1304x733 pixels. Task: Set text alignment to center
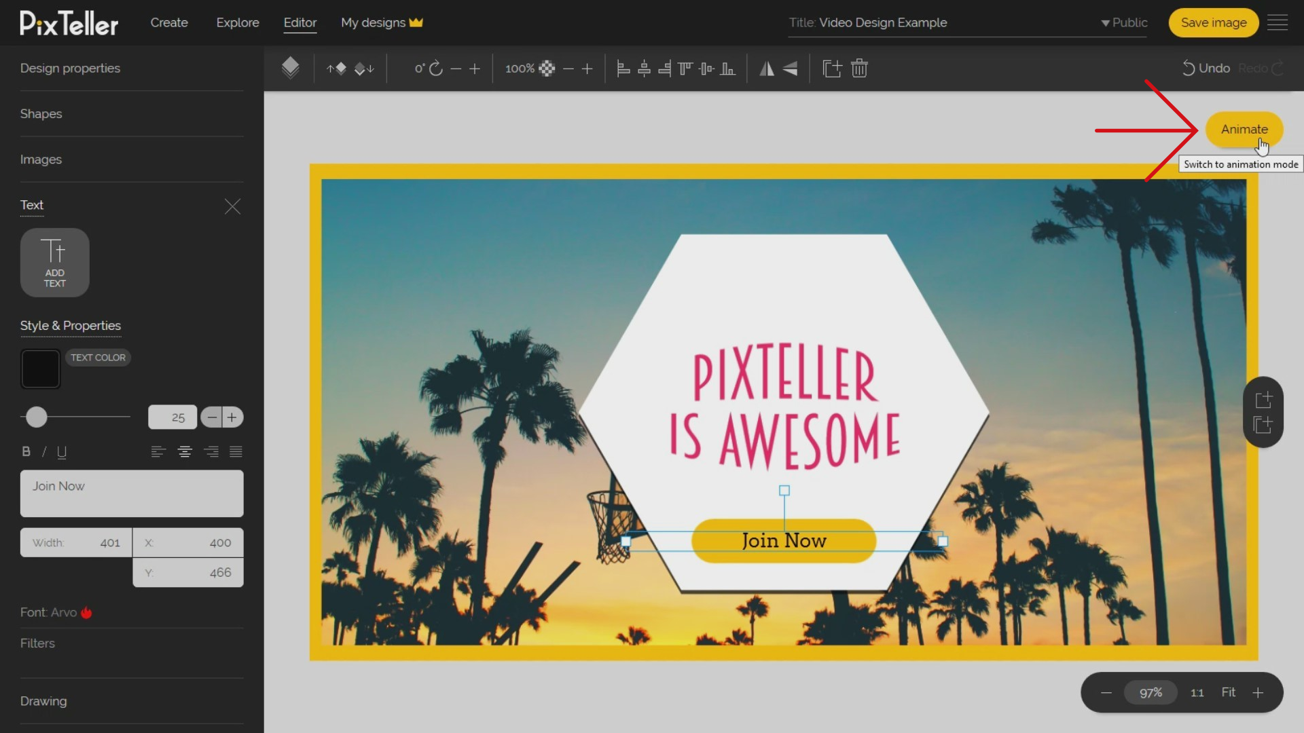(x=185, y=452)
